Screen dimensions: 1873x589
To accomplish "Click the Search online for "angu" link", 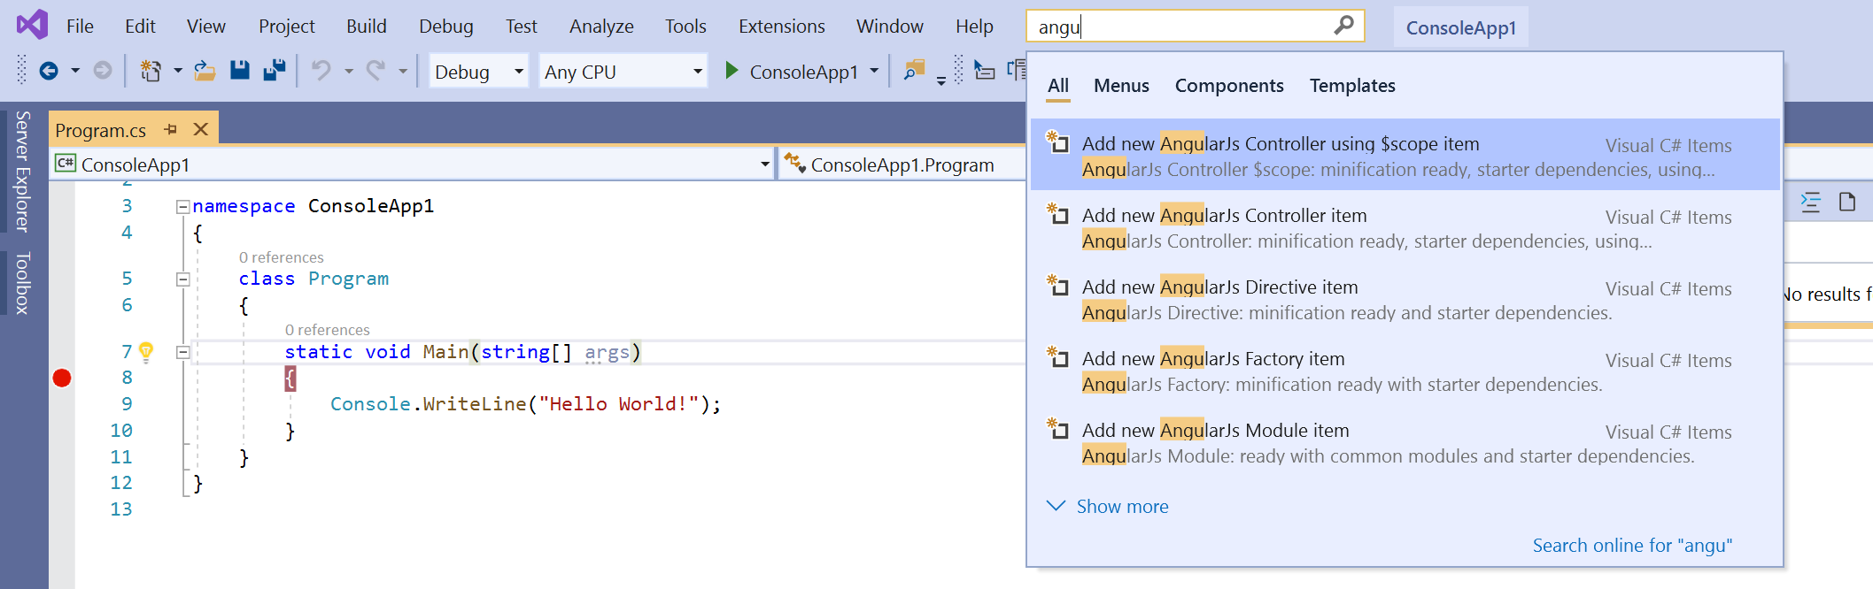I will (1632, 545).
